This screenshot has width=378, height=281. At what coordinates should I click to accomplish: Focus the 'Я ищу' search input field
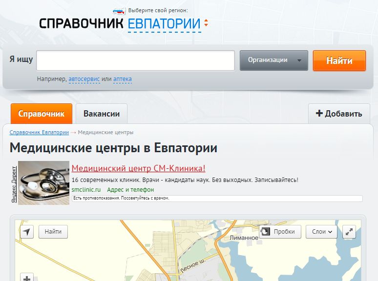tap(135, 60)
